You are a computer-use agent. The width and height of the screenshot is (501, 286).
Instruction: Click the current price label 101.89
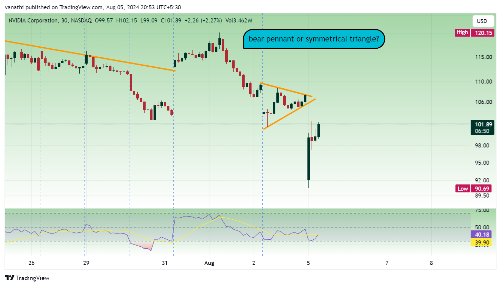[x=483, y=125]
